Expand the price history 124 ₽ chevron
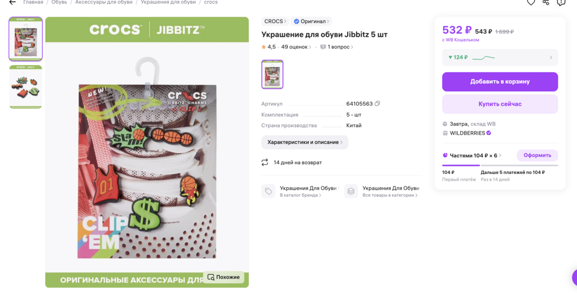 (551, 58)
